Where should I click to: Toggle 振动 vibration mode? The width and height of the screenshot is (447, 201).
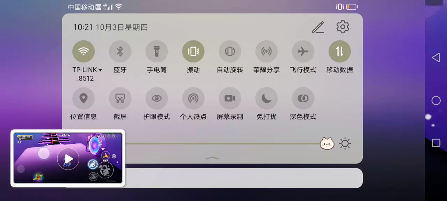[193, 52]
